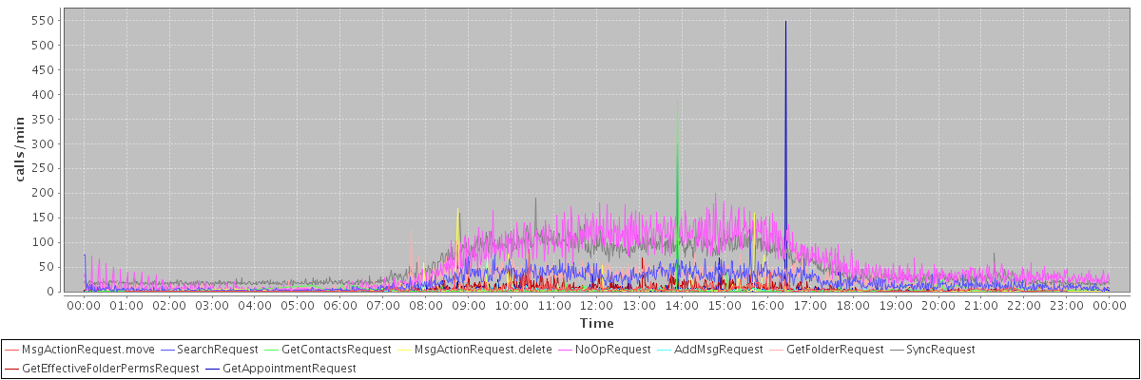Select the AddMsgRequest legend entry

(718, 350)
